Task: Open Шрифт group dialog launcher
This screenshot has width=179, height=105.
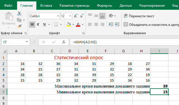Action: pyautogui.click(x=83, y=33)
